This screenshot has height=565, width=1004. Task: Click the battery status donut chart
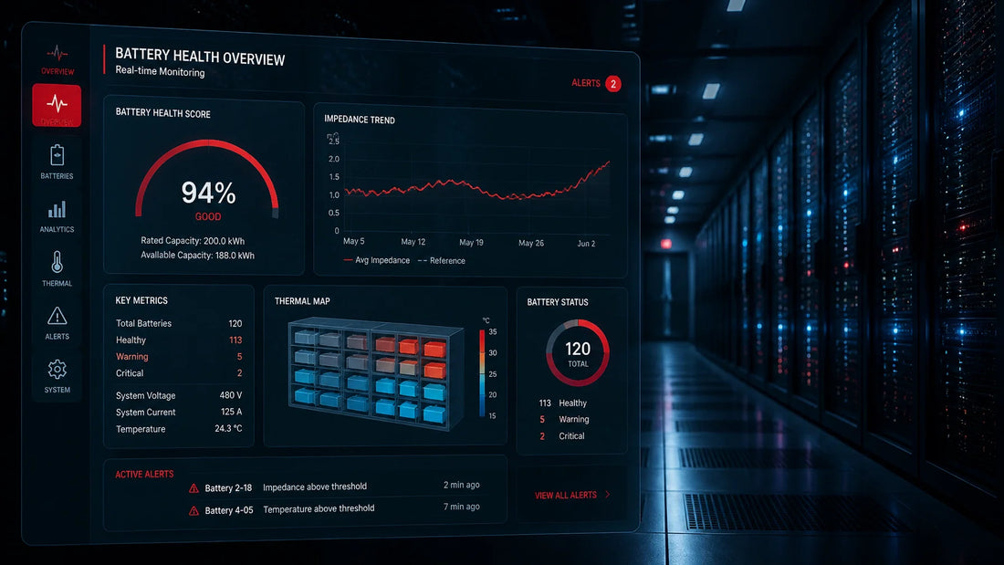click(578, 352)
